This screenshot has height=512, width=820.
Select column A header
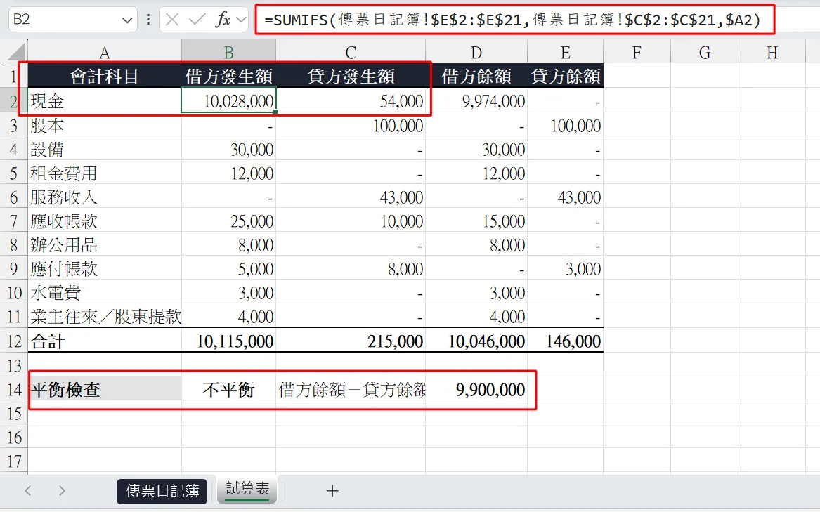point(105,52)
